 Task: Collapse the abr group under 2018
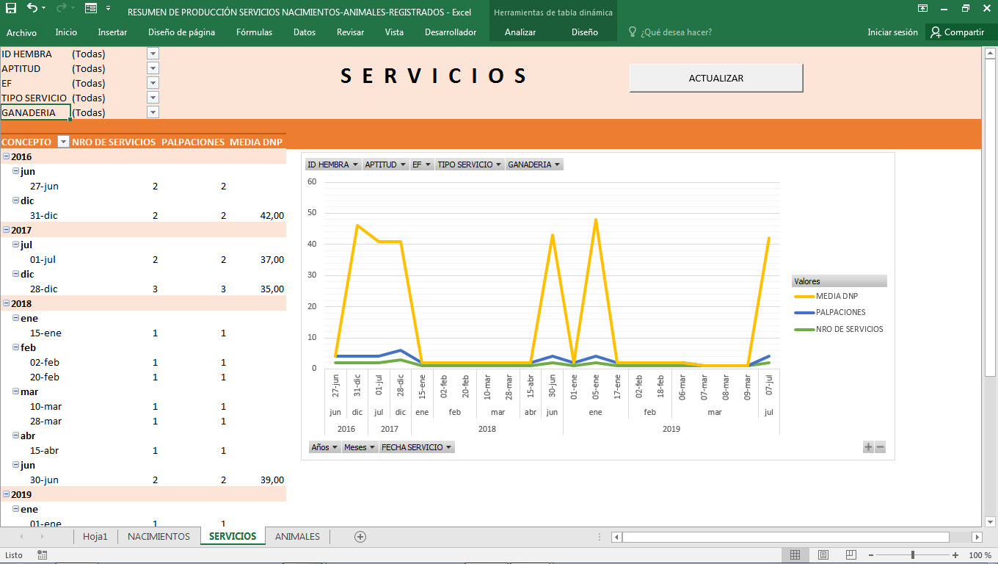point(16,435)
